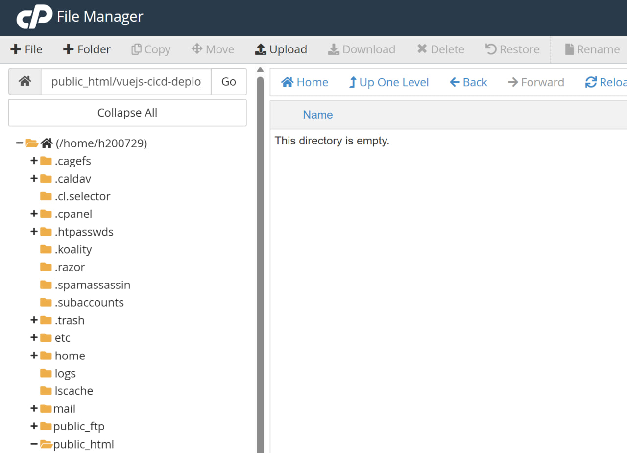Open home in the folder tree

tap(70, 355)
